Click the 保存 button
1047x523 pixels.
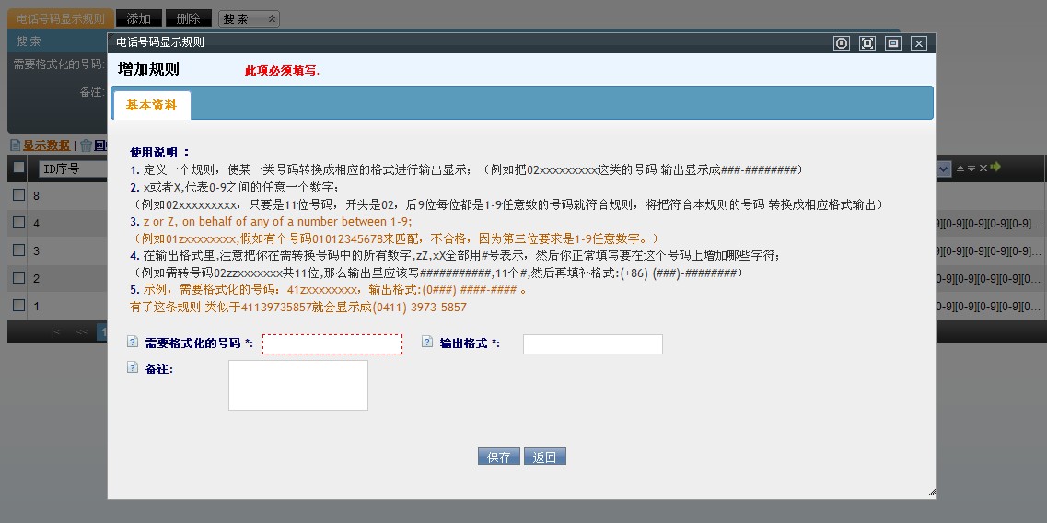click(499, 457)
